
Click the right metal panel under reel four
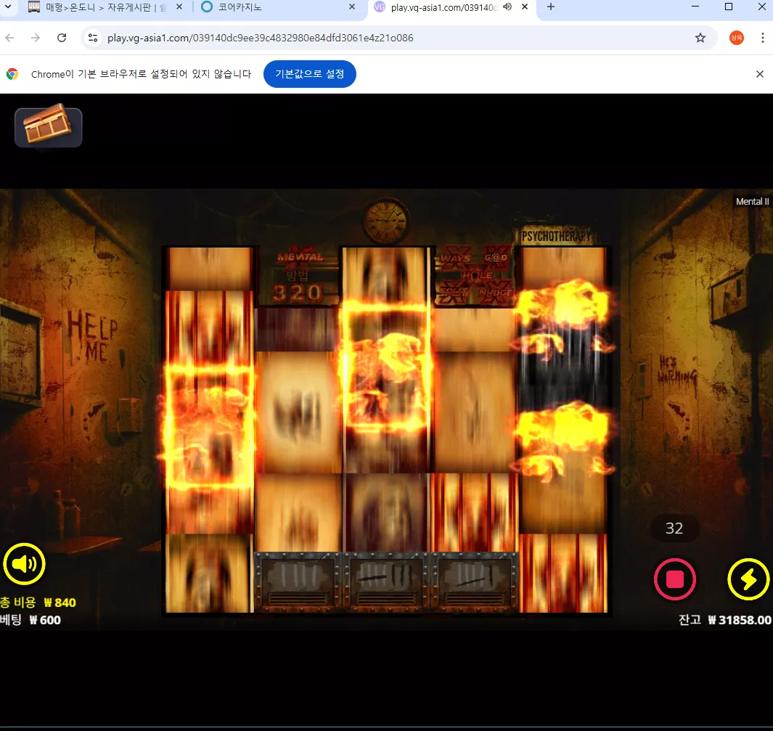(475, 581)
